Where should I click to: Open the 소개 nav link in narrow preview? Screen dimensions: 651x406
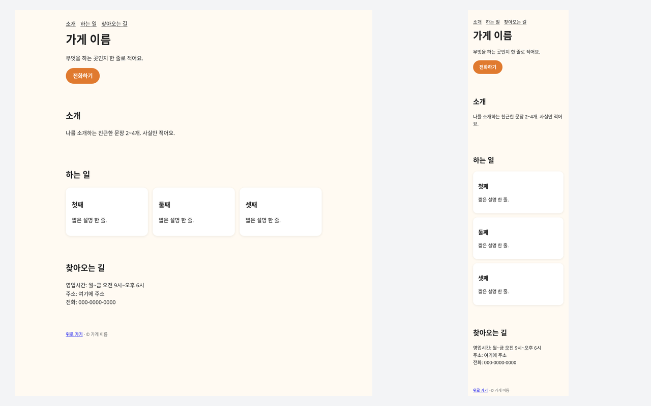477,22
